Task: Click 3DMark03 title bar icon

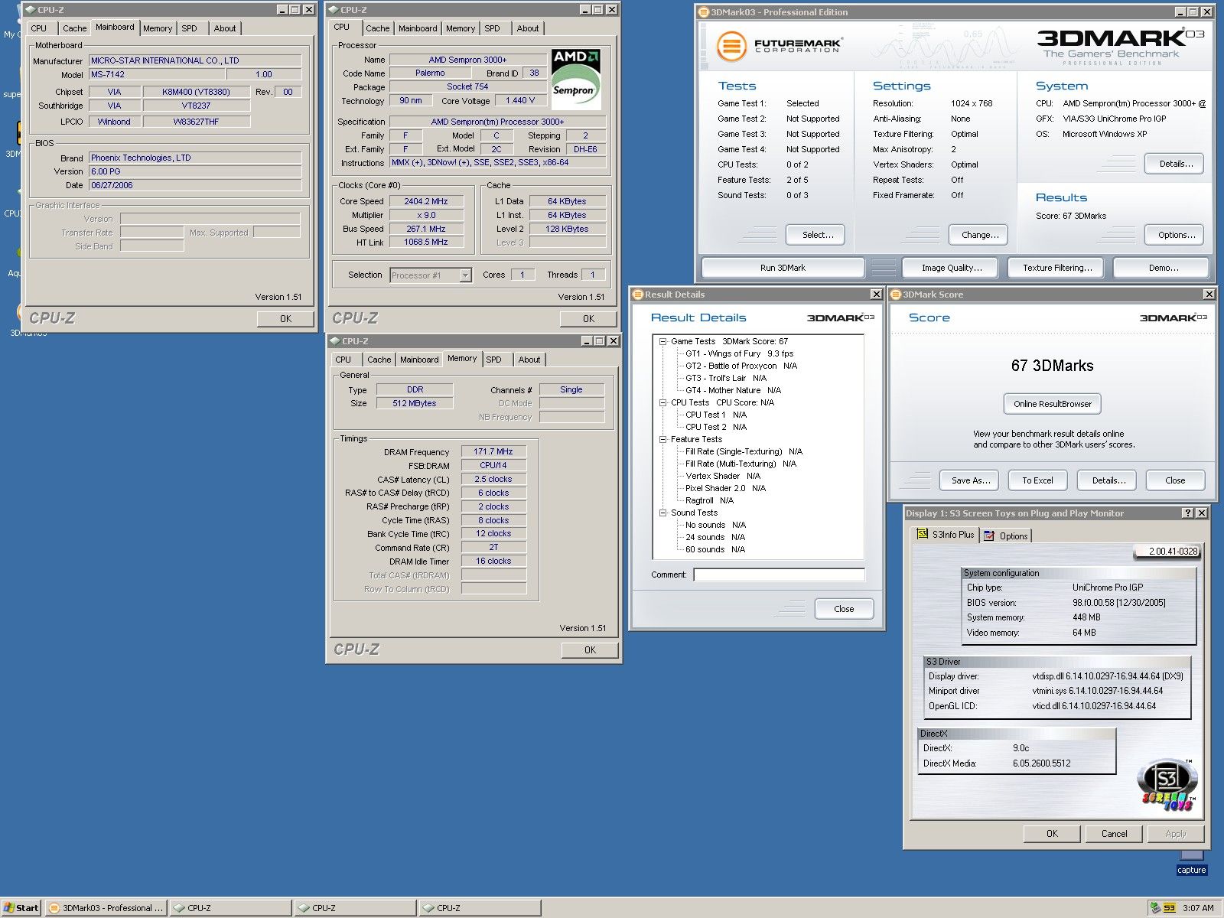Action: (704, 12)
